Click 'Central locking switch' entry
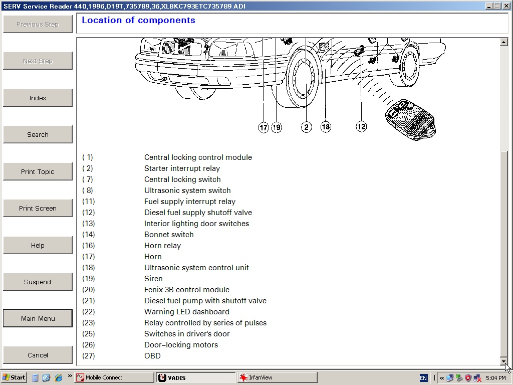 (182, 179)
